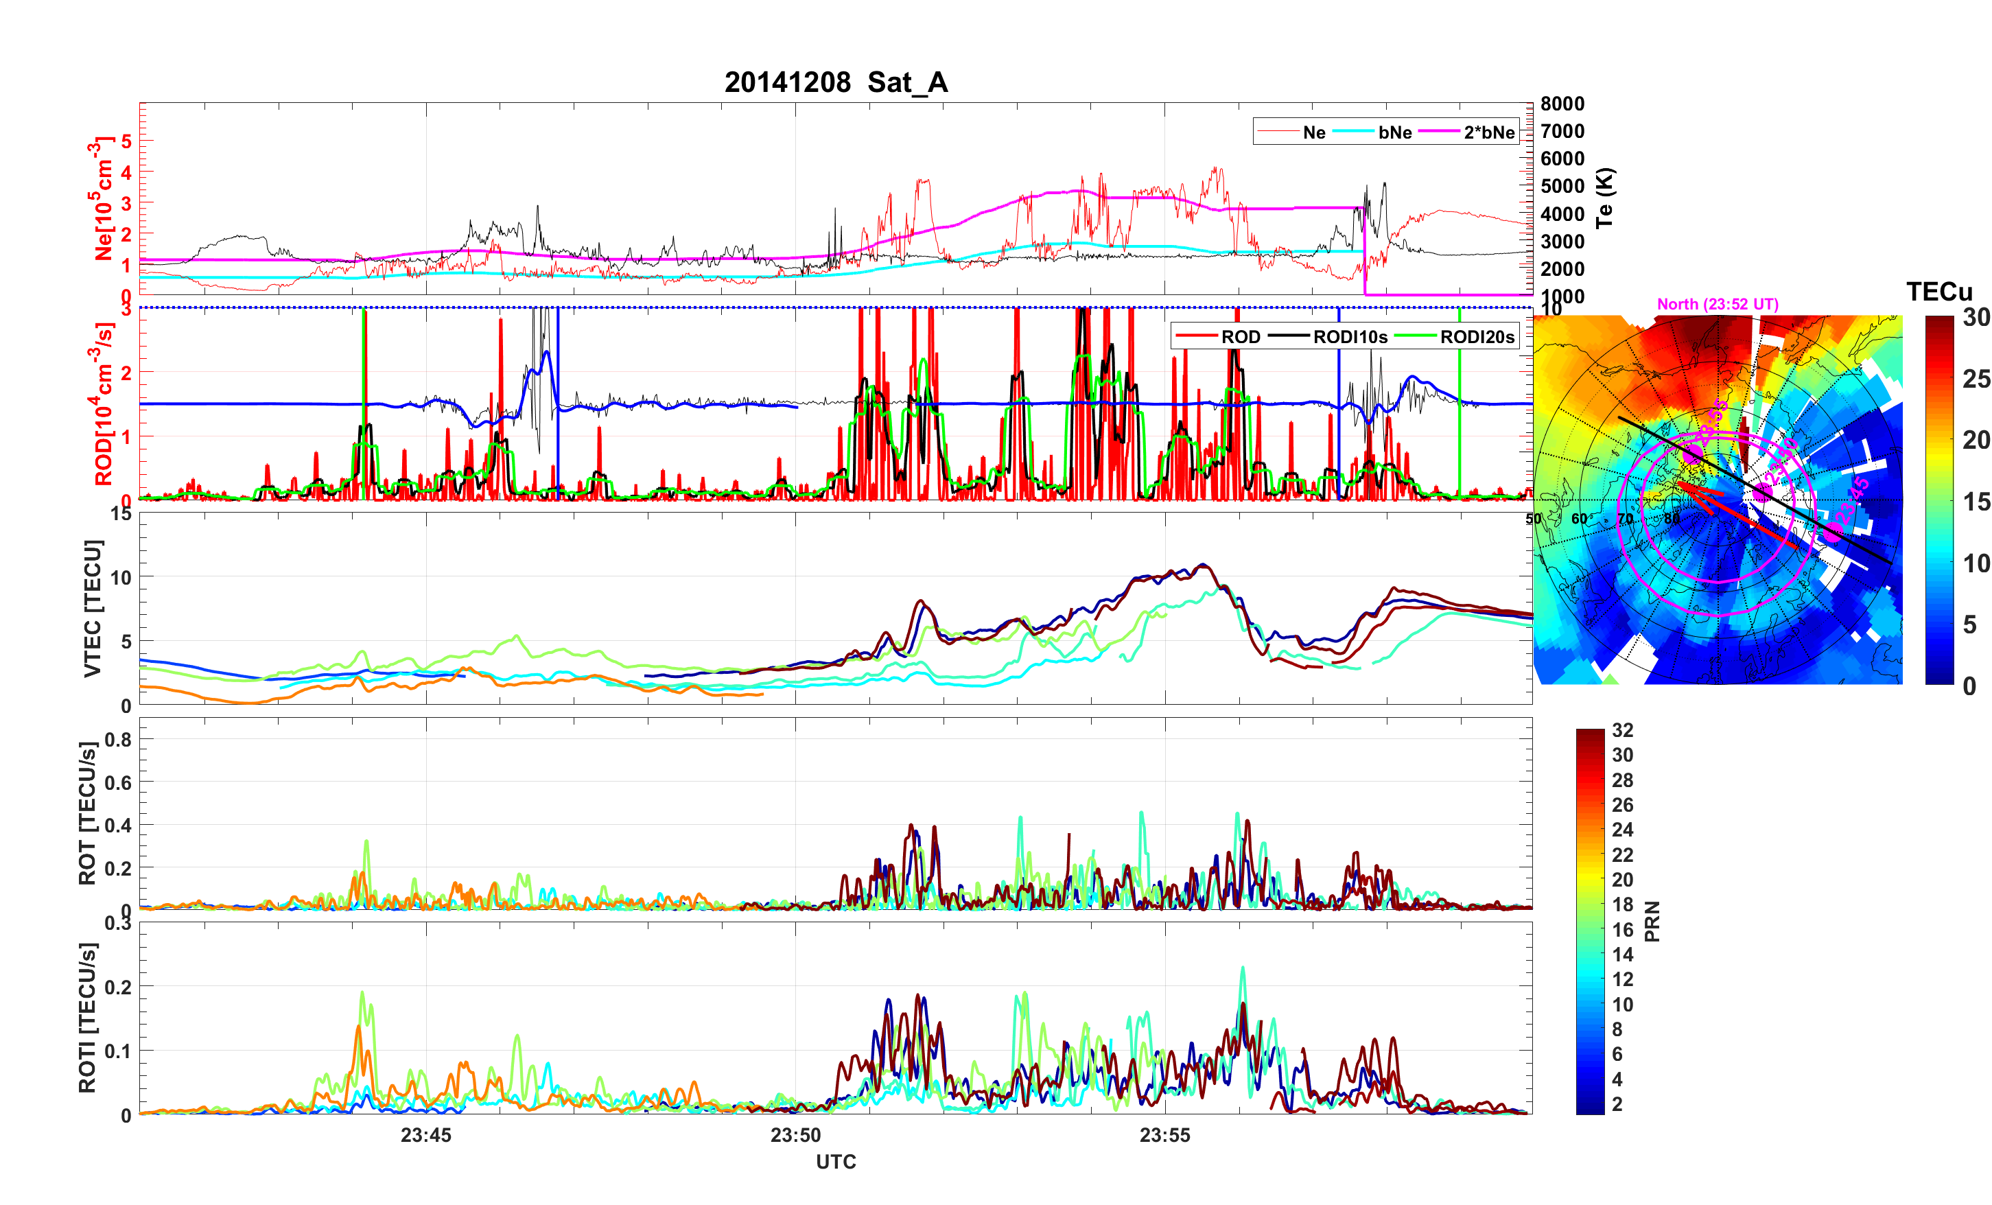Click the PRN label beside the colorbar
Image resolution: width=1992 pixels, height=1205 pixels.
coord(1652,921)
